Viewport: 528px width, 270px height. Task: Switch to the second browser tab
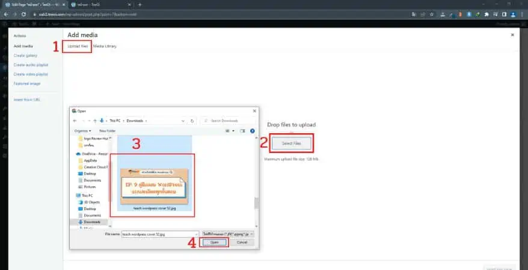coord(101,5)
